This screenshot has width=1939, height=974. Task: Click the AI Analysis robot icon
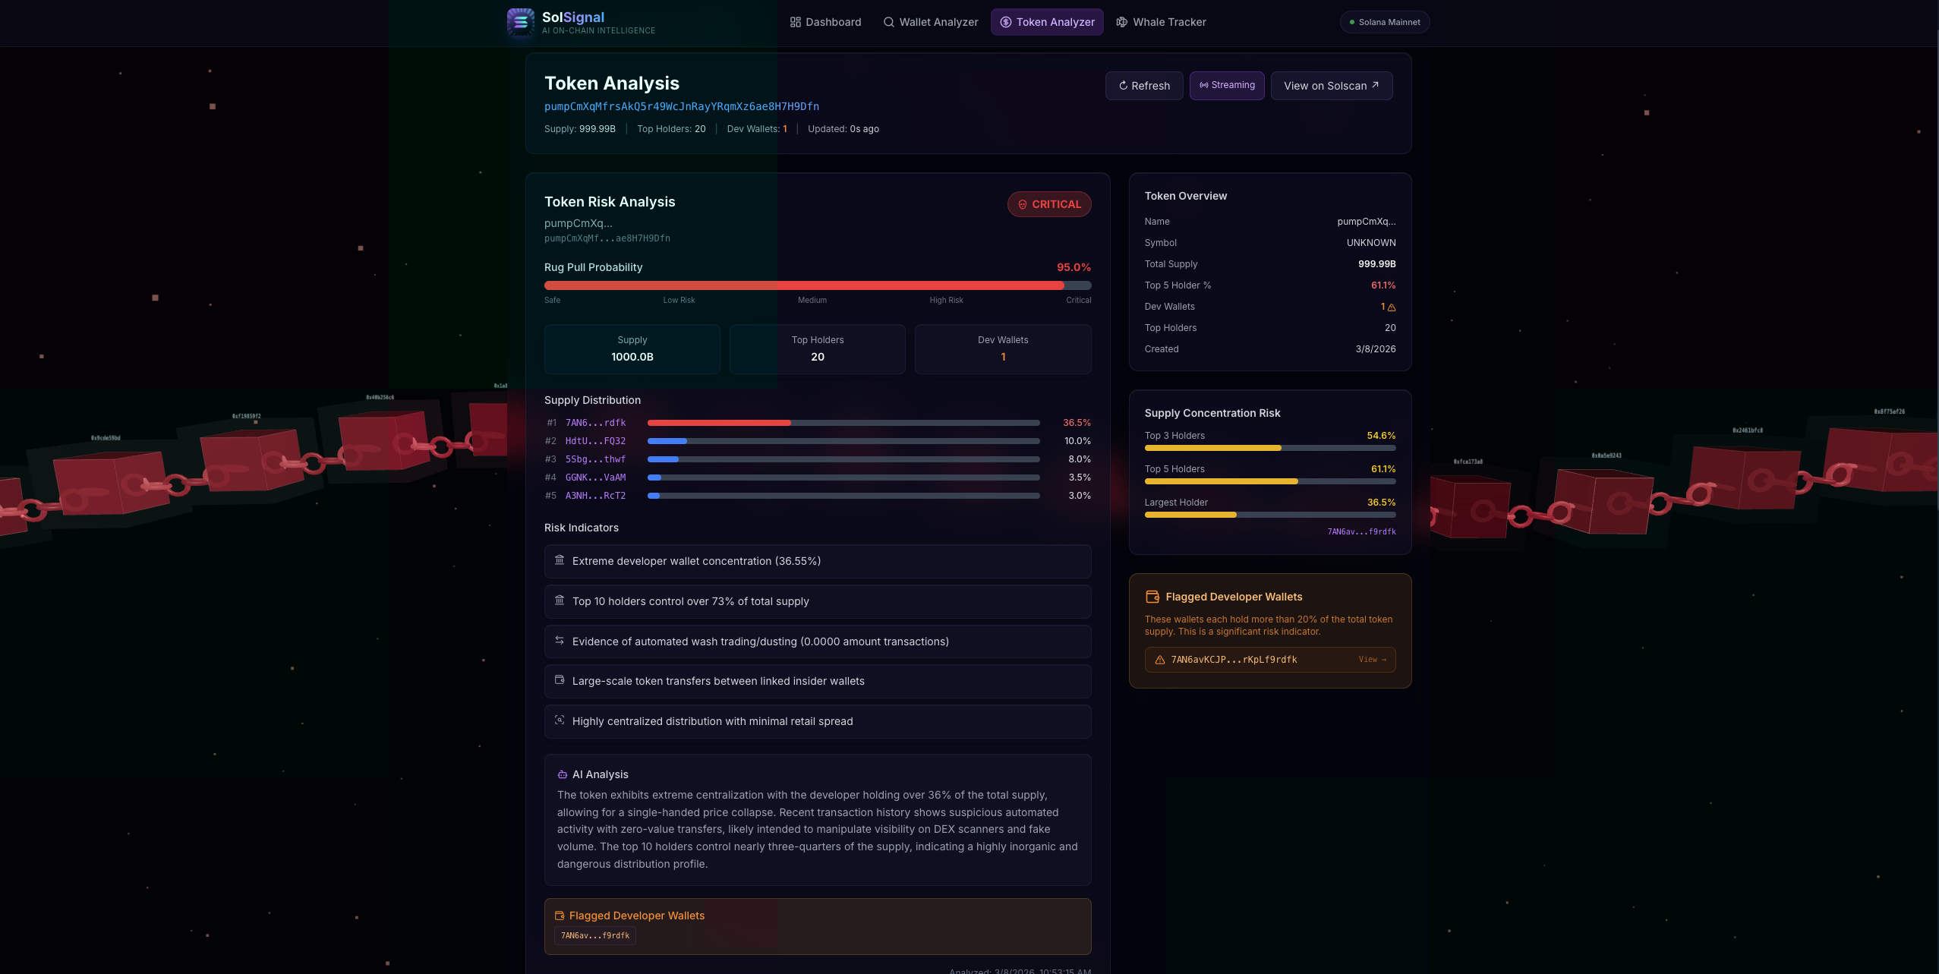(x=562, y=774)
